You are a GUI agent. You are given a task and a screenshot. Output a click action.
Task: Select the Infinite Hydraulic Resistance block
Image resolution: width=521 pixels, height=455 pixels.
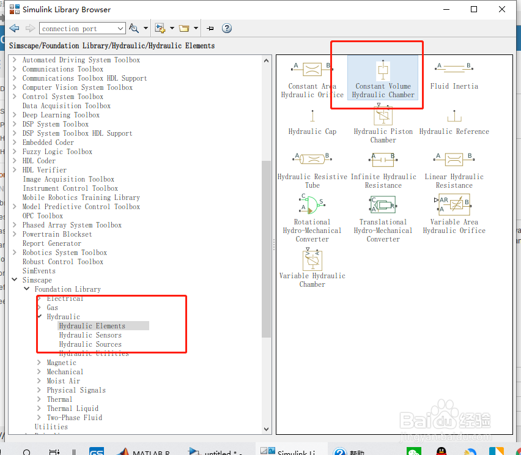coord(383,171)
